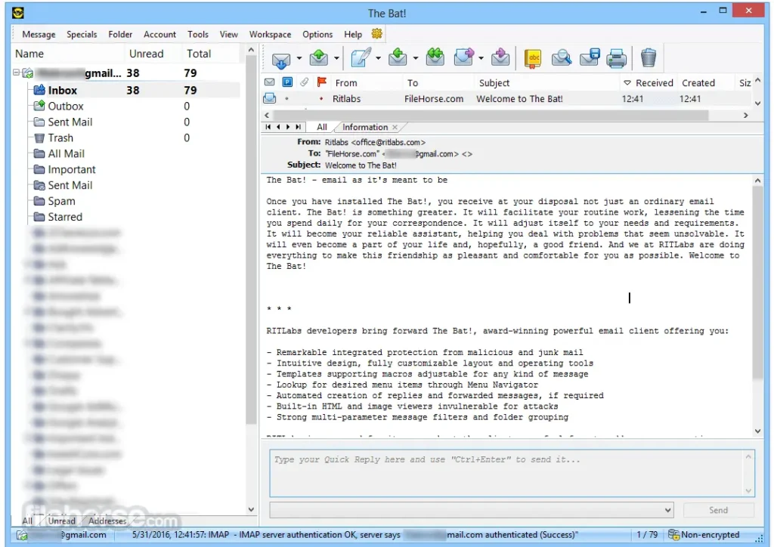
Task: Open the address book
Action: point(531,58)
